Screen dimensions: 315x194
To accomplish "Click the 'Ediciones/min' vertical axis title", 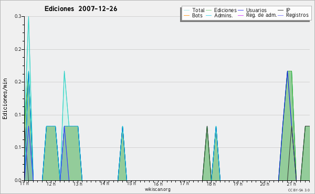I will pyautogui.click(x=5, y=99).
